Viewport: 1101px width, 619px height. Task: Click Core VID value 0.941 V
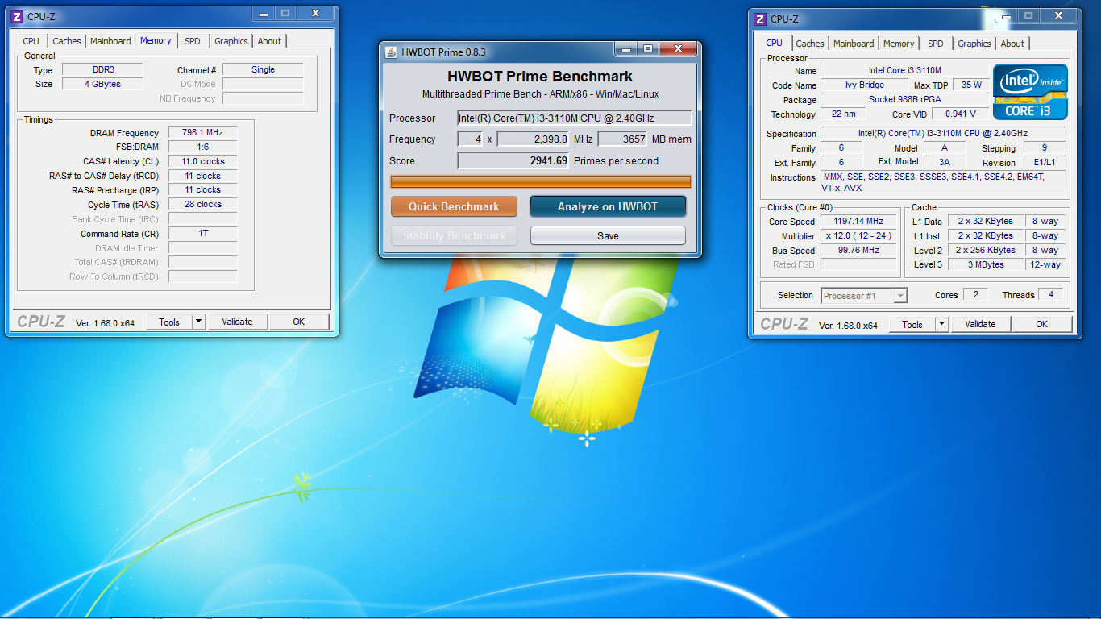coord(961,114)
